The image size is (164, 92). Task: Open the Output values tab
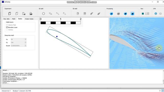click(29, 19)
